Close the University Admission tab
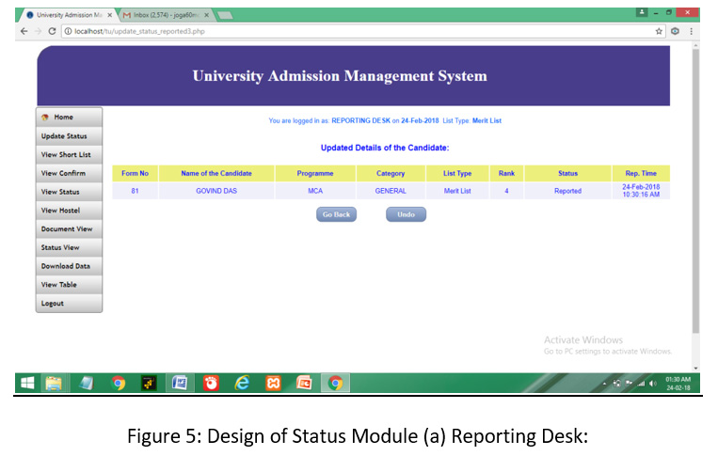This screenshot has width=718, height=456. [110, 15]
